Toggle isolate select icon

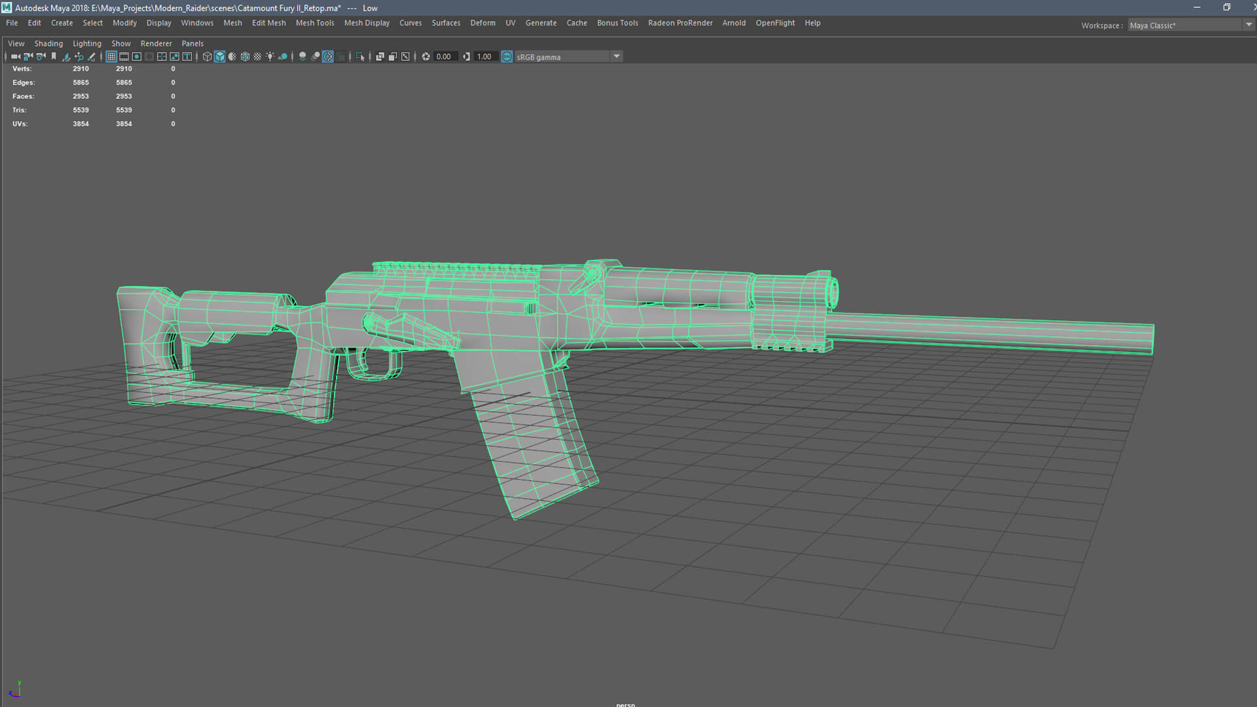[x=359, y=57]
